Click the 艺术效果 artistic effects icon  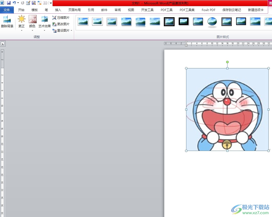point(45,19)
